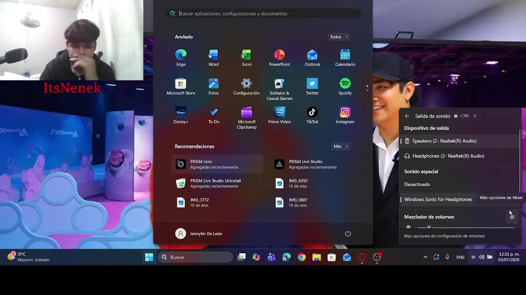The width and height of the screenshot is (526, 295).
Task: Open Outlook on the taskbar
Action: point(347,257)
